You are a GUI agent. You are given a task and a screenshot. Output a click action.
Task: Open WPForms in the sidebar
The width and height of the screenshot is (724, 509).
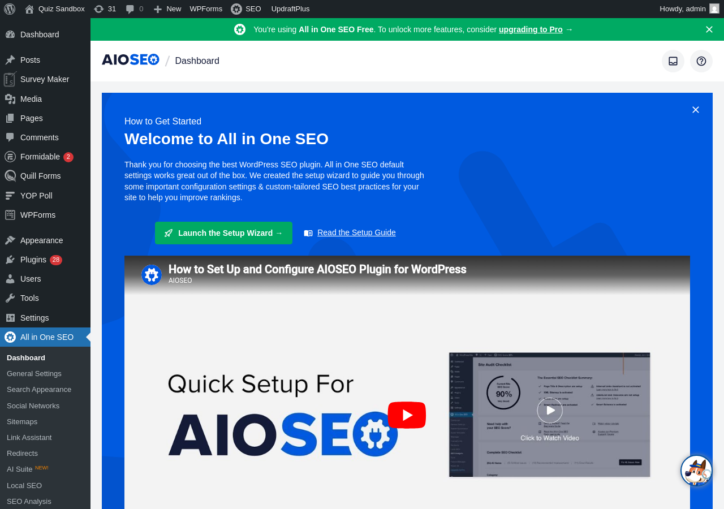[45, 215]
